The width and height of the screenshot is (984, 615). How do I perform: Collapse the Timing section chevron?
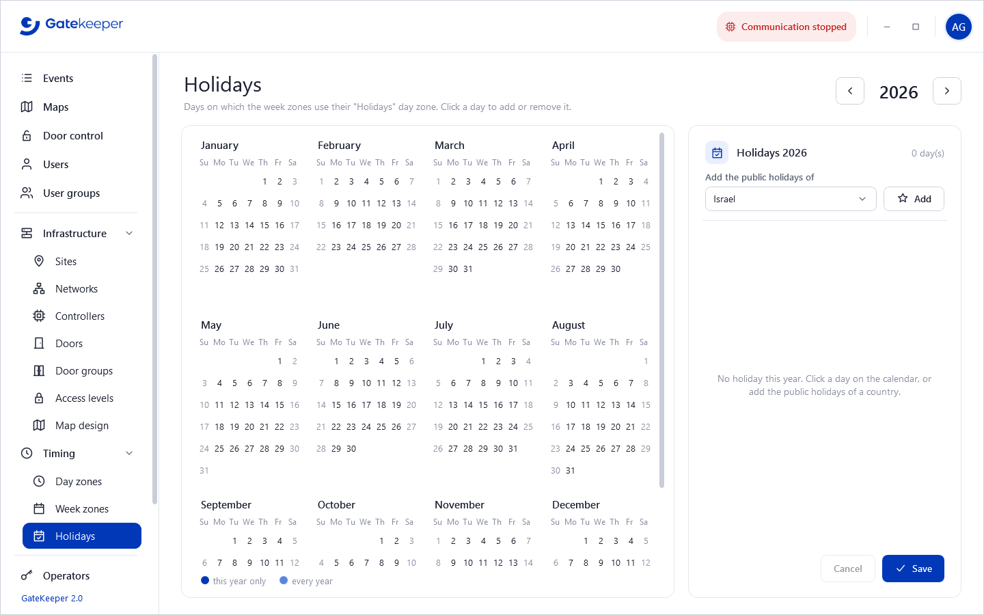(129, 453)
